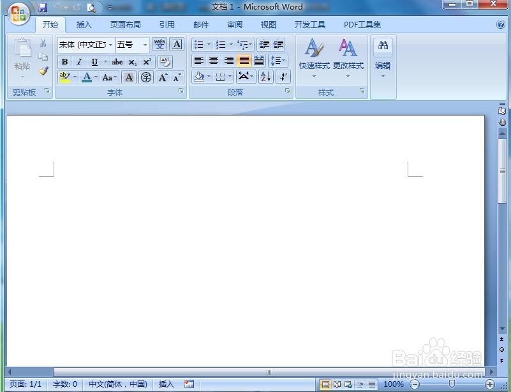Select the Format Painter brush
Image resolution: width=511 pixels, height=392 pixels.
click(43, 70)
